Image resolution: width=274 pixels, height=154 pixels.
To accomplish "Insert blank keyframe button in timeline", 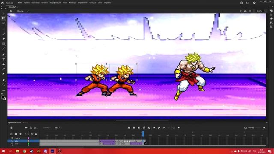I will click(x=134, y=127).
